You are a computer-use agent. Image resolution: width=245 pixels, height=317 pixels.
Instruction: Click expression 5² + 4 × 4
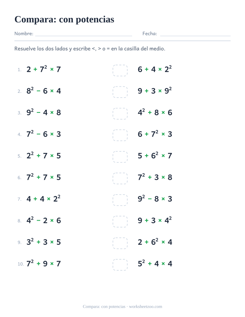(x=155, y=263)
